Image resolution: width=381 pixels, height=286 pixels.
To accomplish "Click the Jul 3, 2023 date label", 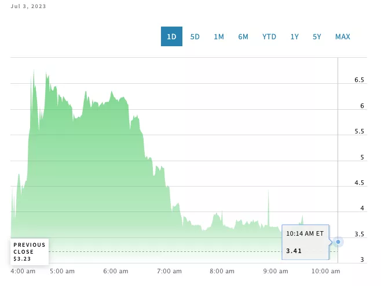I will click(x=28, y=6).
